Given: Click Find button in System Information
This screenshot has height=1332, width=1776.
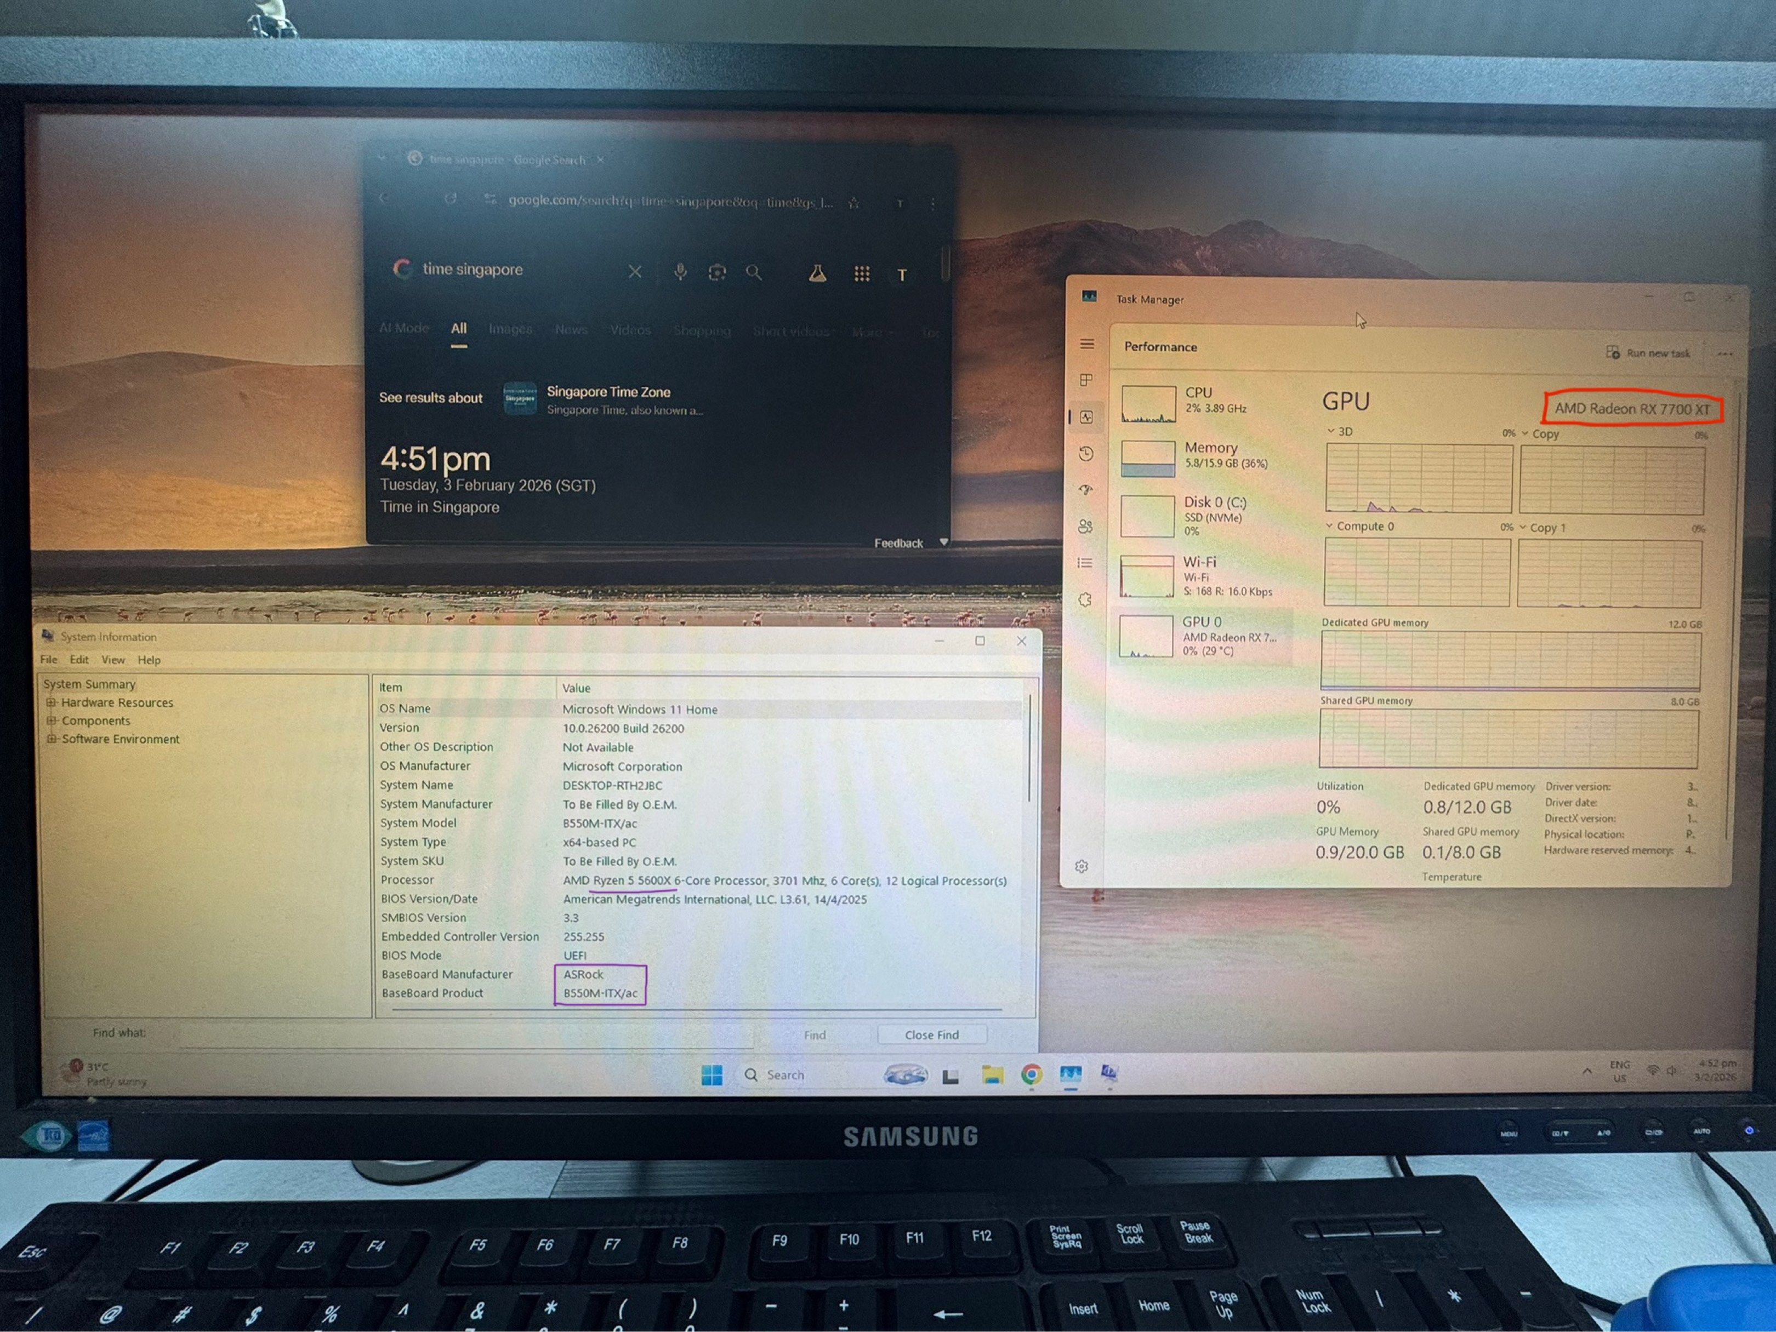Looking at the screenshot, I should tap(815, 1035).
